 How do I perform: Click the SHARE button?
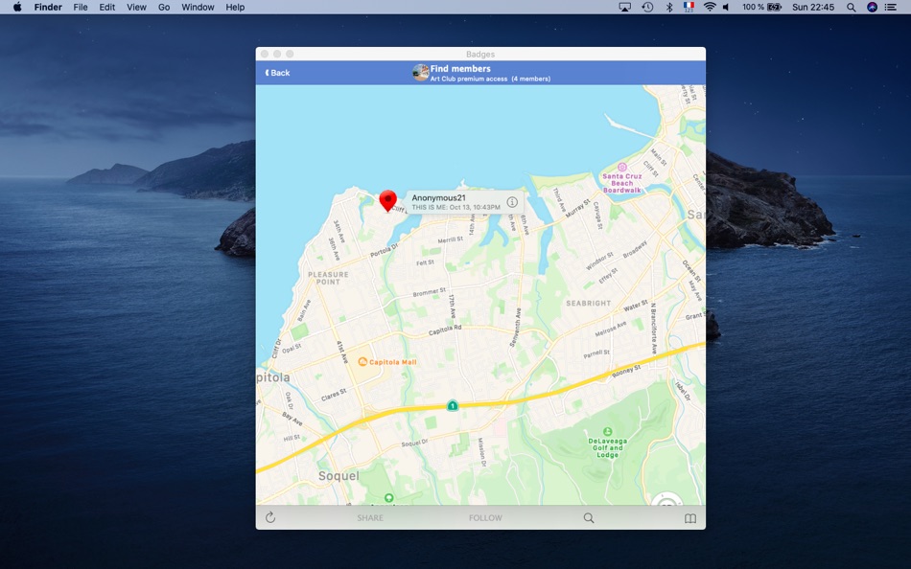(370, 518)
